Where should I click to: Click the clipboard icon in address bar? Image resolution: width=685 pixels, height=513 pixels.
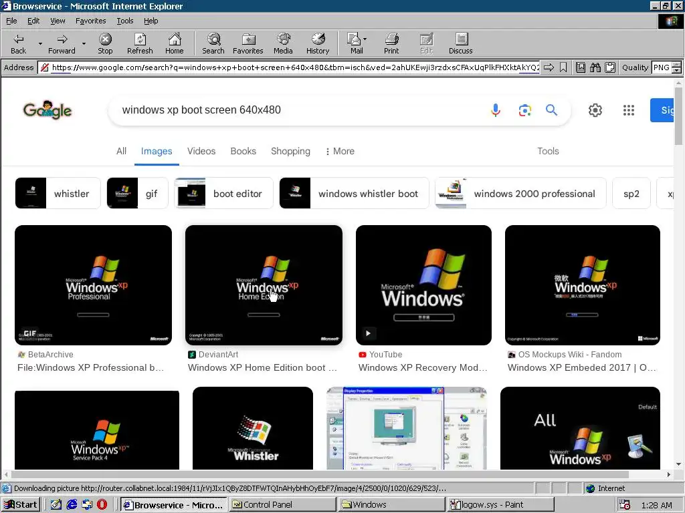click(x=610, y=67)
